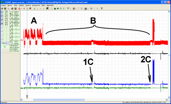Open the Analýza menu
171x104 pixels.
click(x=28, y=5)
